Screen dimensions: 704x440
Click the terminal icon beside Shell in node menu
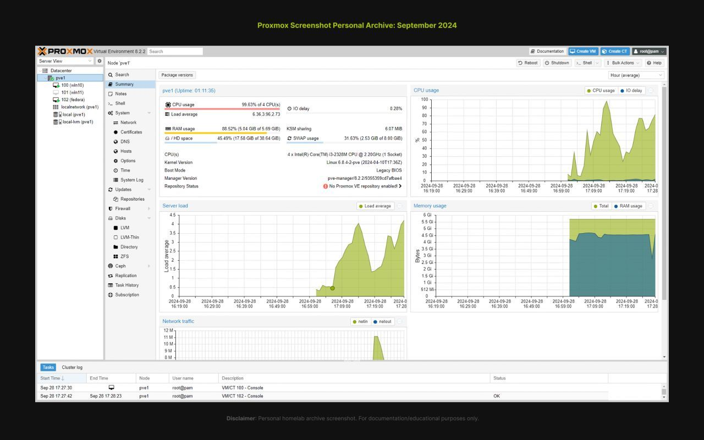111,103
